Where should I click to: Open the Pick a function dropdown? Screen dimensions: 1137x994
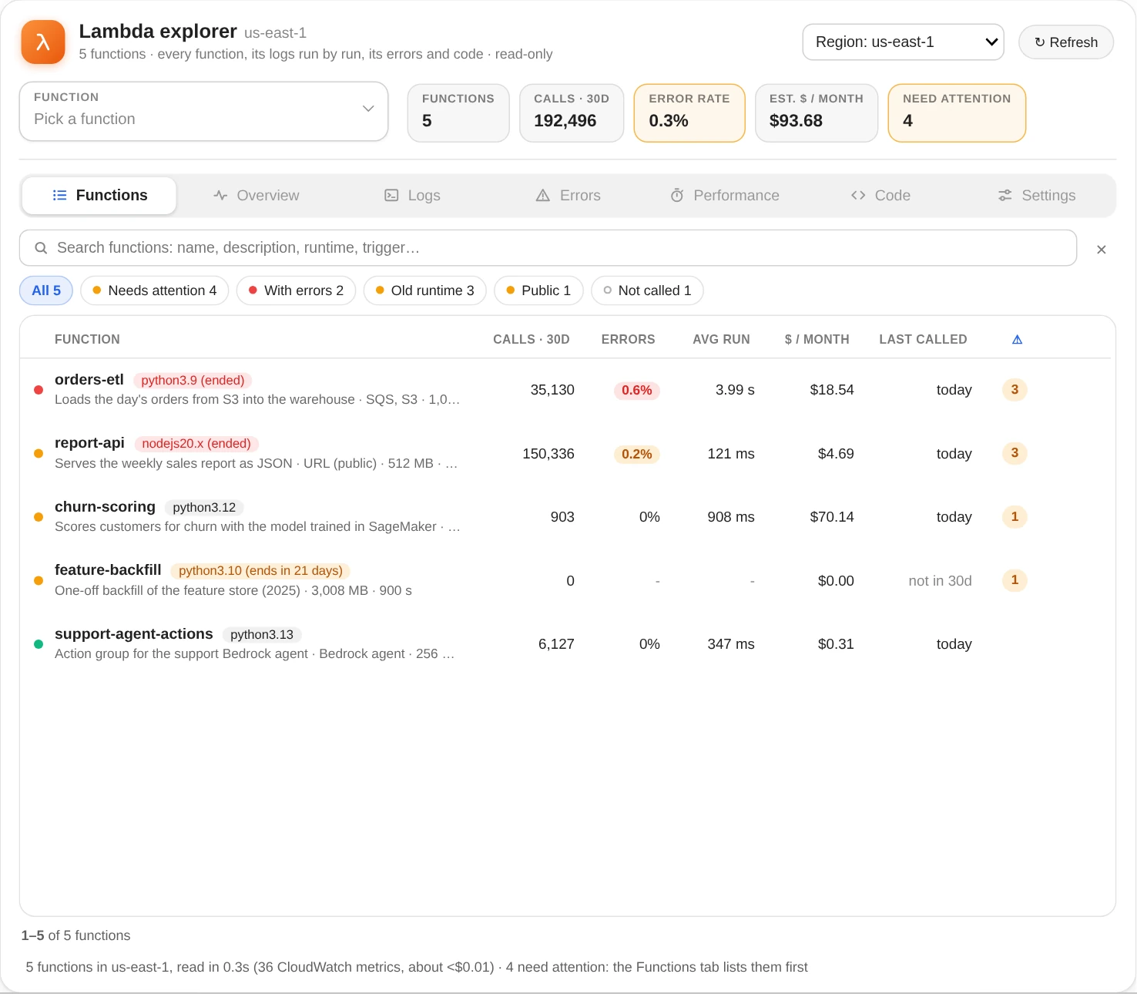203,112
